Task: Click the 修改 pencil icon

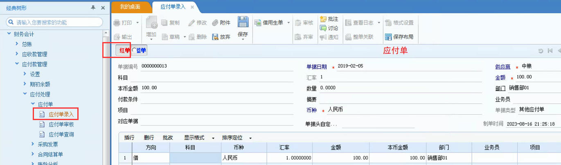Action: pyautogui.click(x=192, y=22)
